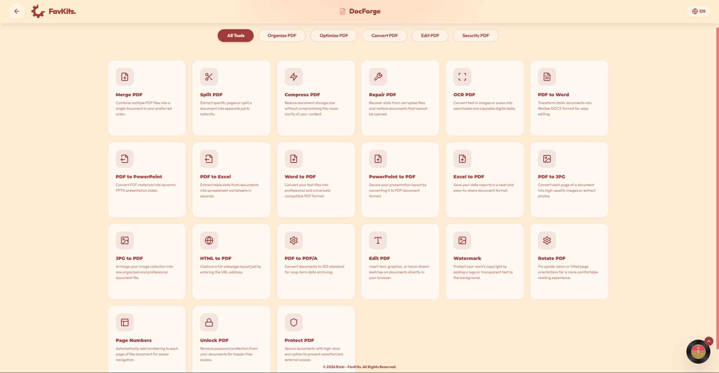Click the Page Numbers layout icon

[x=125, y=322]
